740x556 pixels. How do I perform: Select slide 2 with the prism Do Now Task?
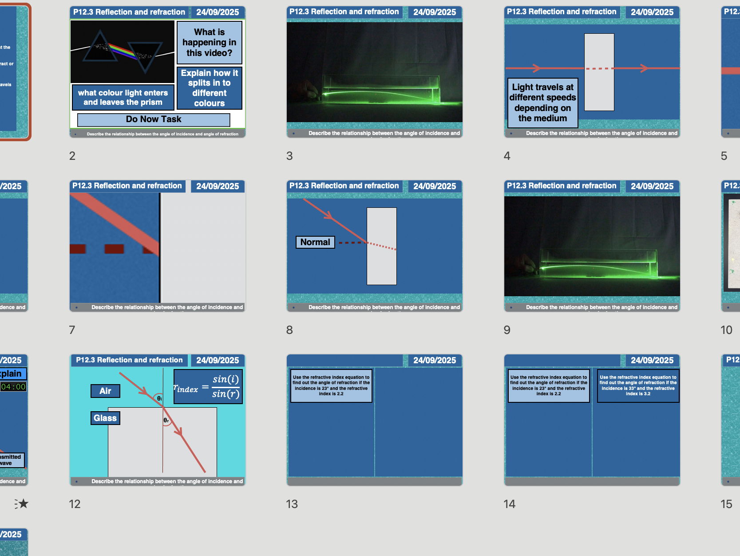[x=157, y=71]
